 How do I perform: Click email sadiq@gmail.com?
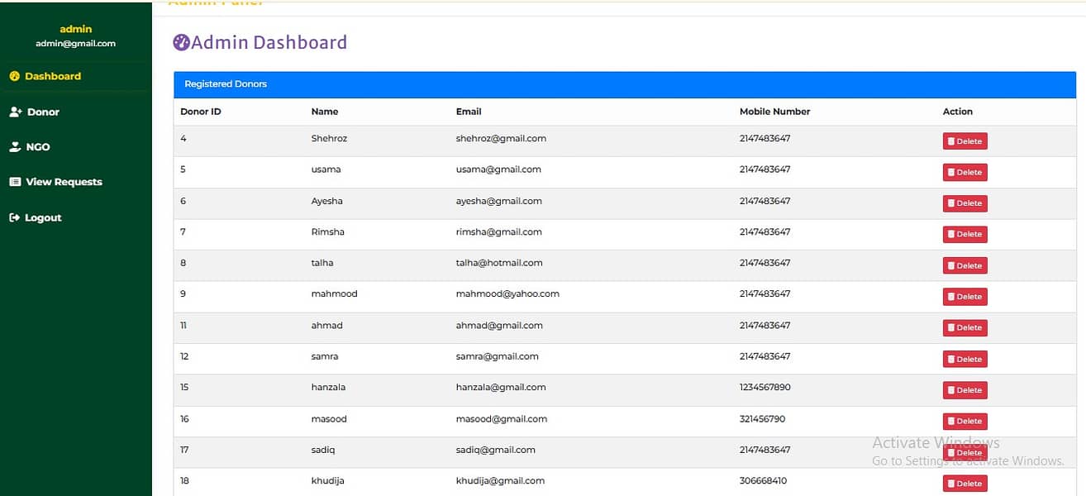coord(495,450)
